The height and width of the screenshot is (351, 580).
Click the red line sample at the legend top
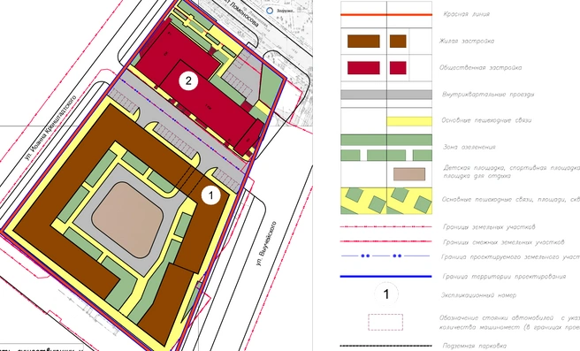386,14
